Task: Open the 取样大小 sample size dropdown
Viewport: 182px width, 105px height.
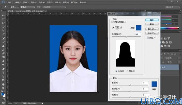Action: tap(28, 7)
